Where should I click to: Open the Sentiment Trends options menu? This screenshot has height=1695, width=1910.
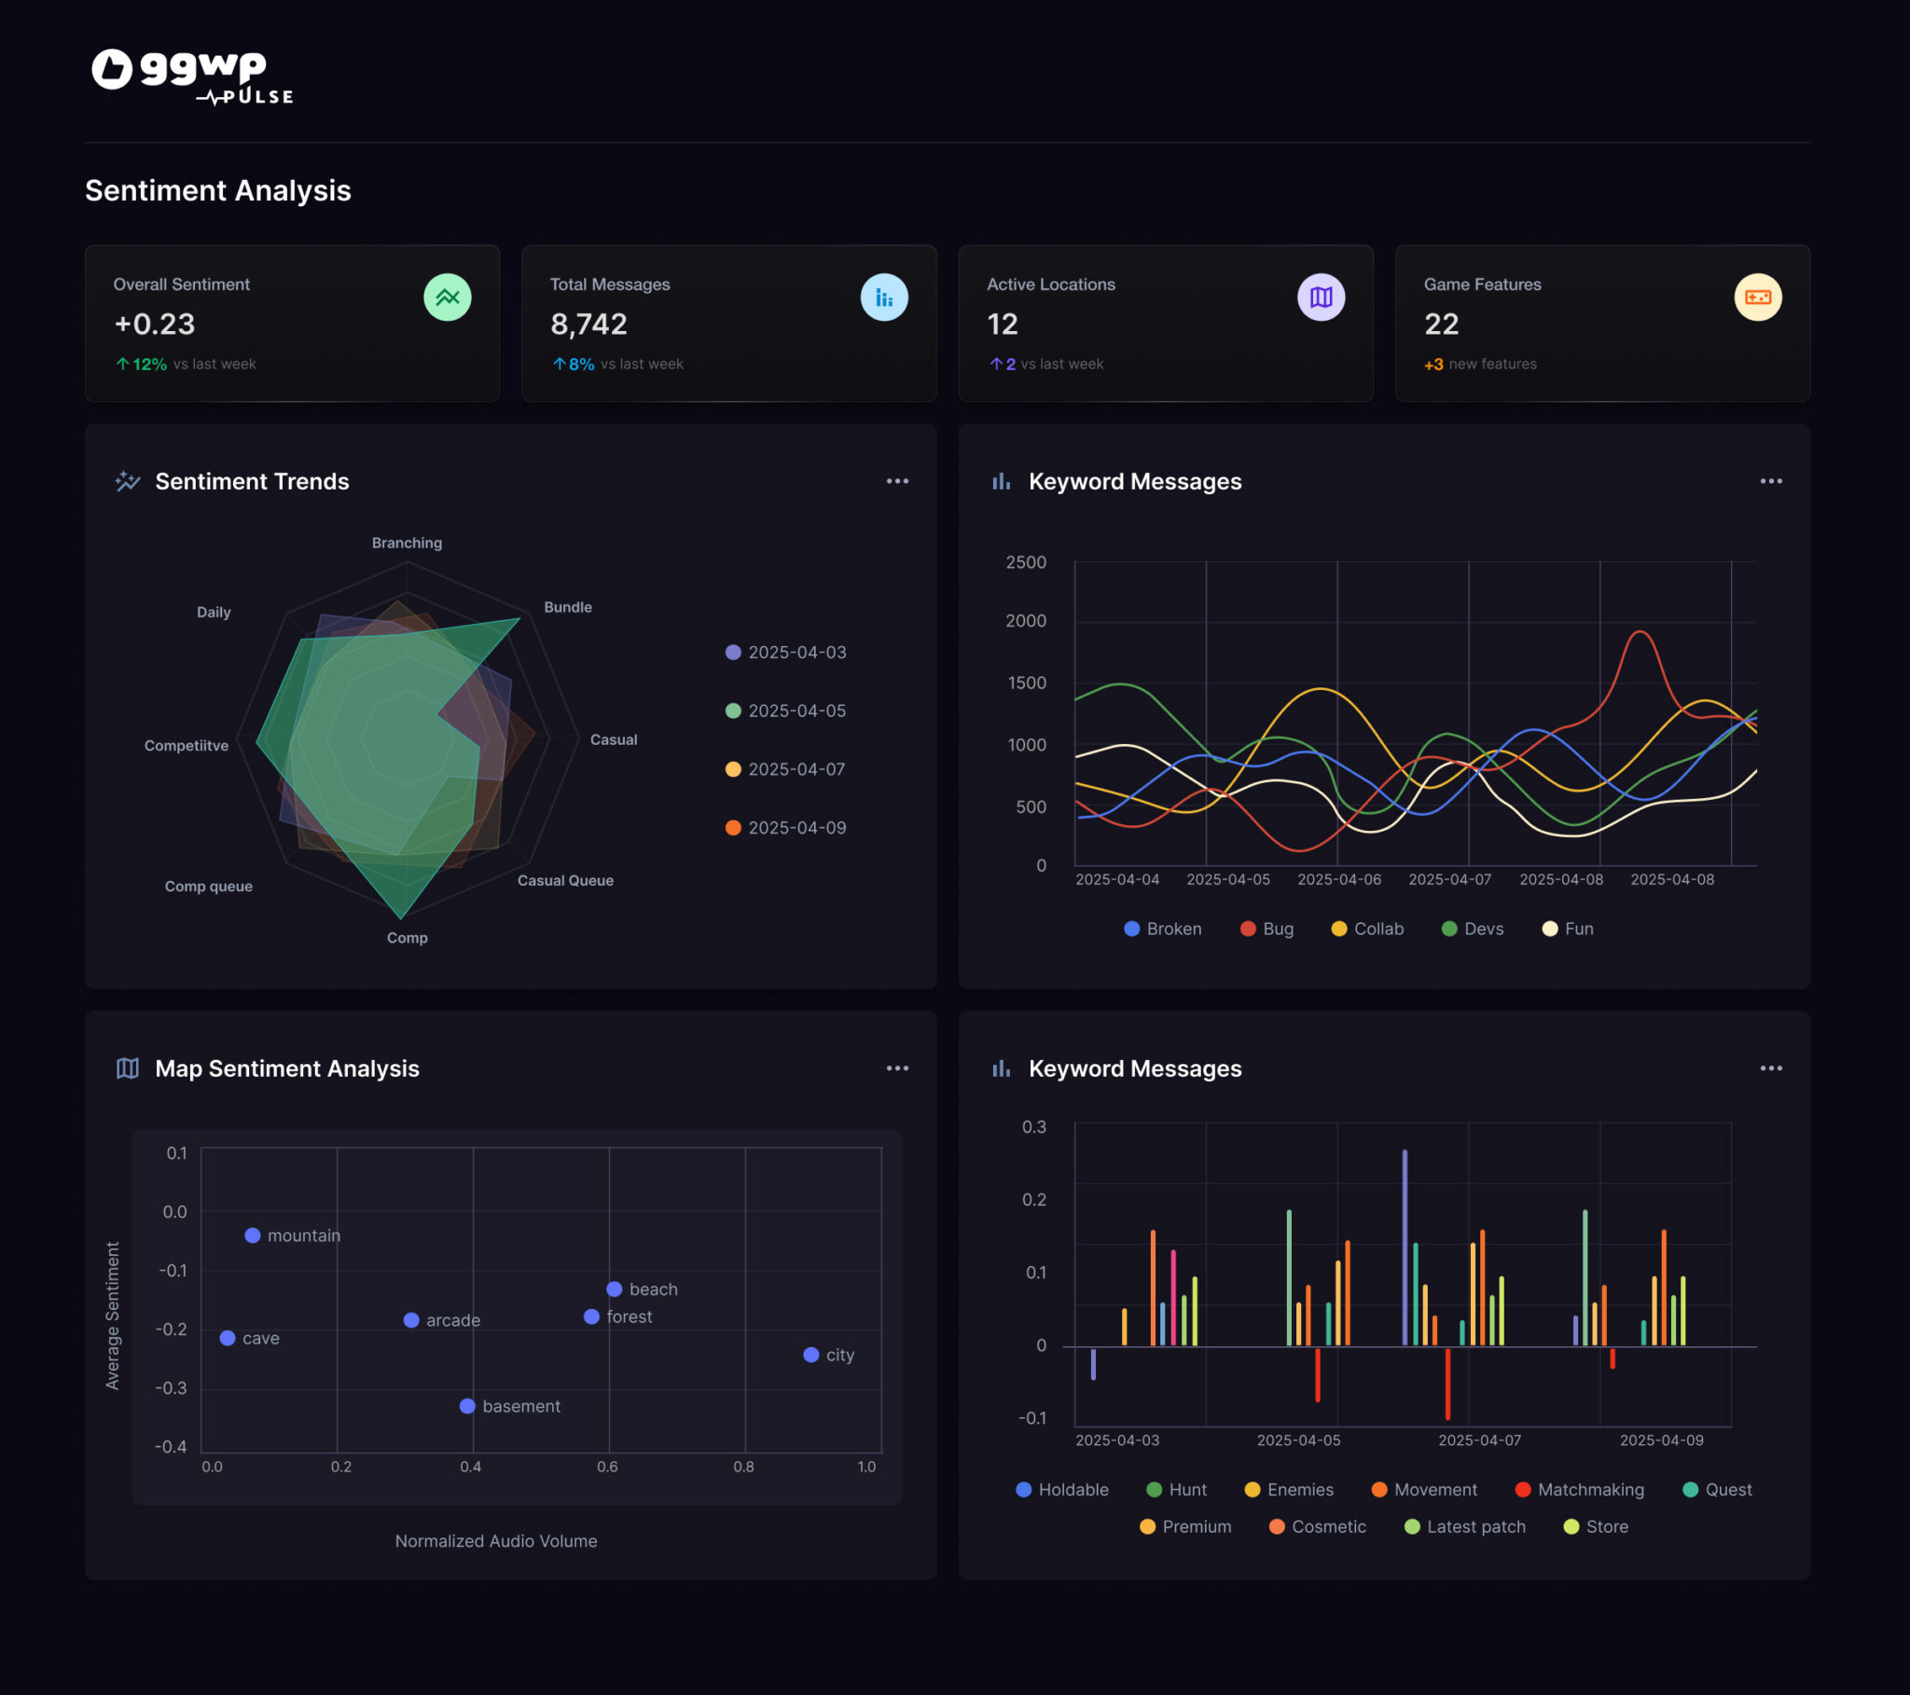point(897,480)
